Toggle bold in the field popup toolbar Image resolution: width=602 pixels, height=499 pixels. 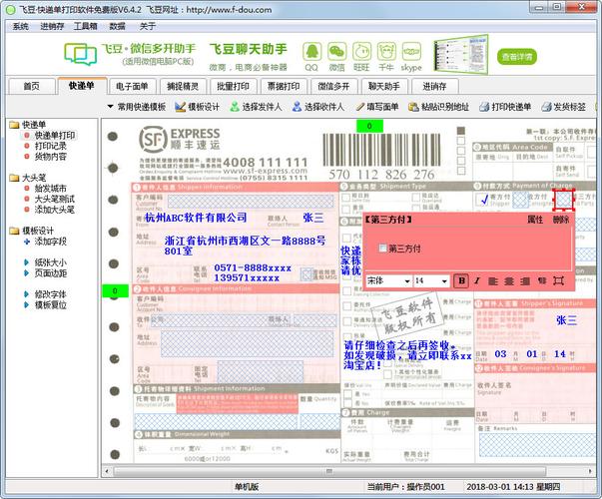point(461,281)
